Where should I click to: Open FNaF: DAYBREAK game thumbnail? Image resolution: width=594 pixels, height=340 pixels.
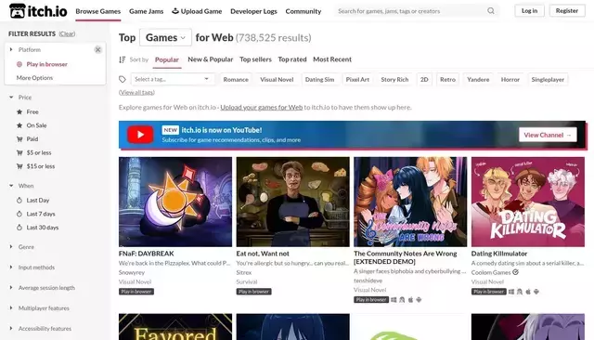[x=175, y=202]
